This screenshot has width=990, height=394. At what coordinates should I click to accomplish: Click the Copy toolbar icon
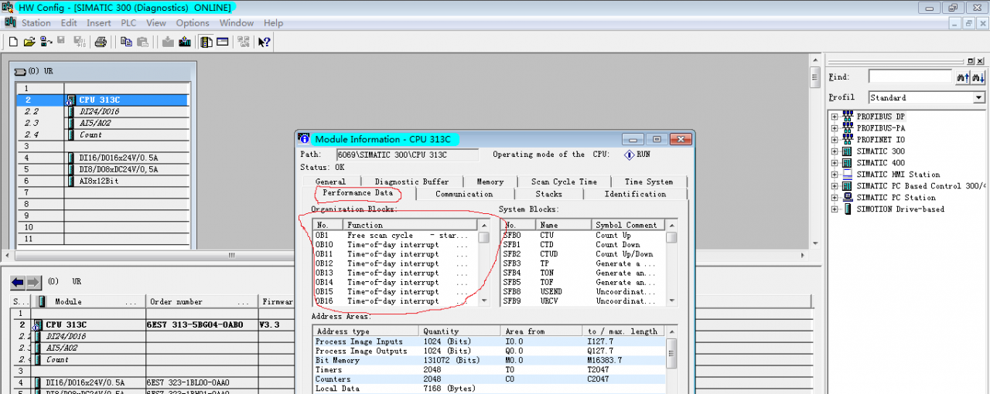point(127,42)
